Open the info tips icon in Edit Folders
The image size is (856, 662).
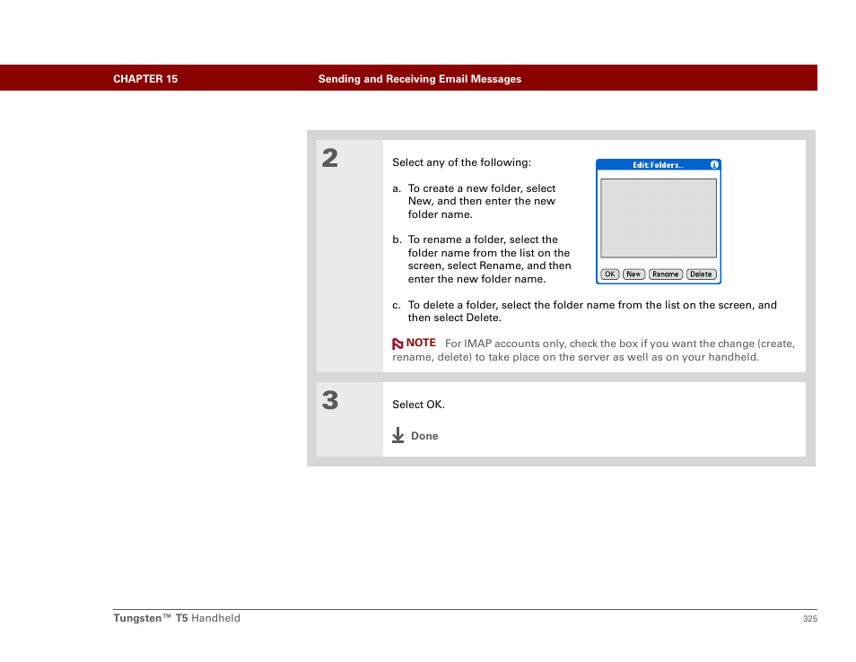coord(714,164)
